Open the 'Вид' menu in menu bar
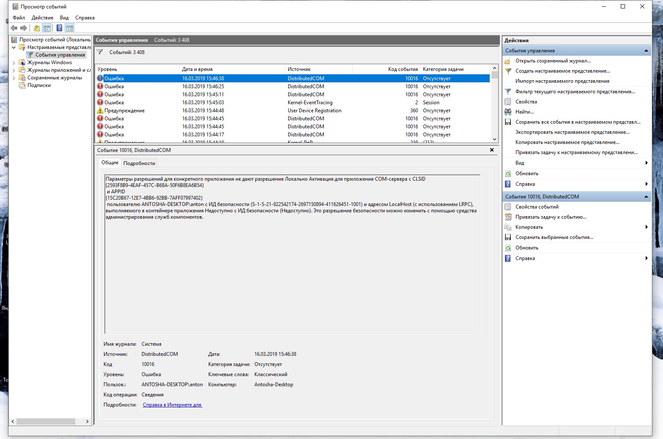The width and height of the screenshot is (663, 439). (x=64, y=18)
